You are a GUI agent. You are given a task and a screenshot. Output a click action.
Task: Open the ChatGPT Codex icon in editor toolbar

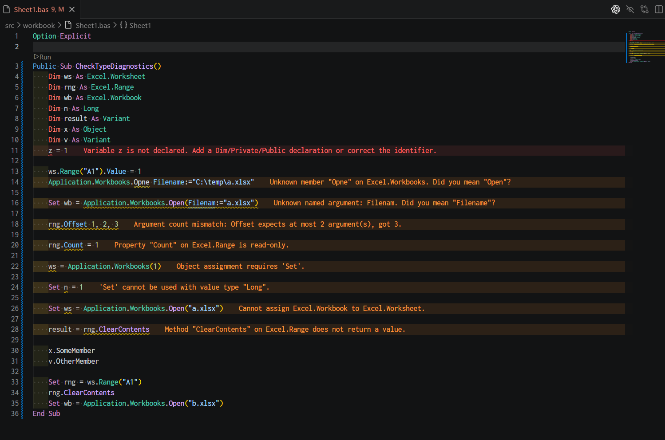click(x=615, y=9)
